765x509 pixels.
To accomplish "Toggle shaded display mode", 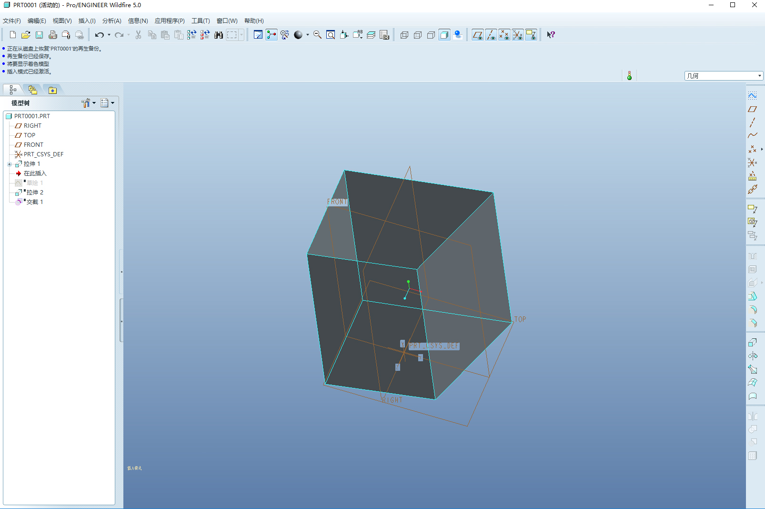I will [x=444, y=35].
